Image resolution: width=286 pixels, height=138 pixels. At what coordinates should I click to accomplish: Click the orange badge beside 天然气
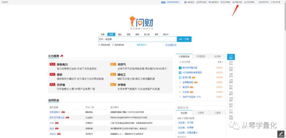click(113, 64)
